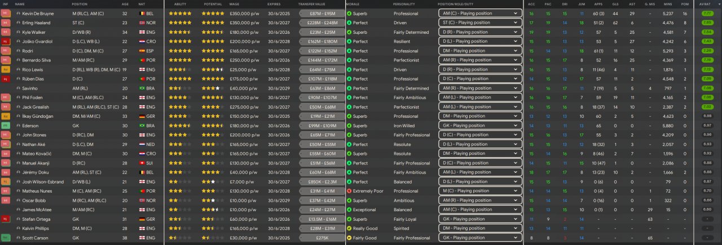Click Rúben Dias's red injury badge
Image resolution: width=722 pixels, height=245 pixels.
coord(6,79)
